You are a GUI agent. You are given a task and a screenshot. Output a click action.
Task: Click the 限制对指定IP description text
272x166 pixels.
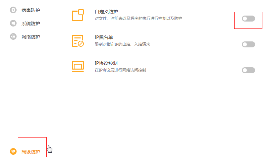[x=122, y=44]
